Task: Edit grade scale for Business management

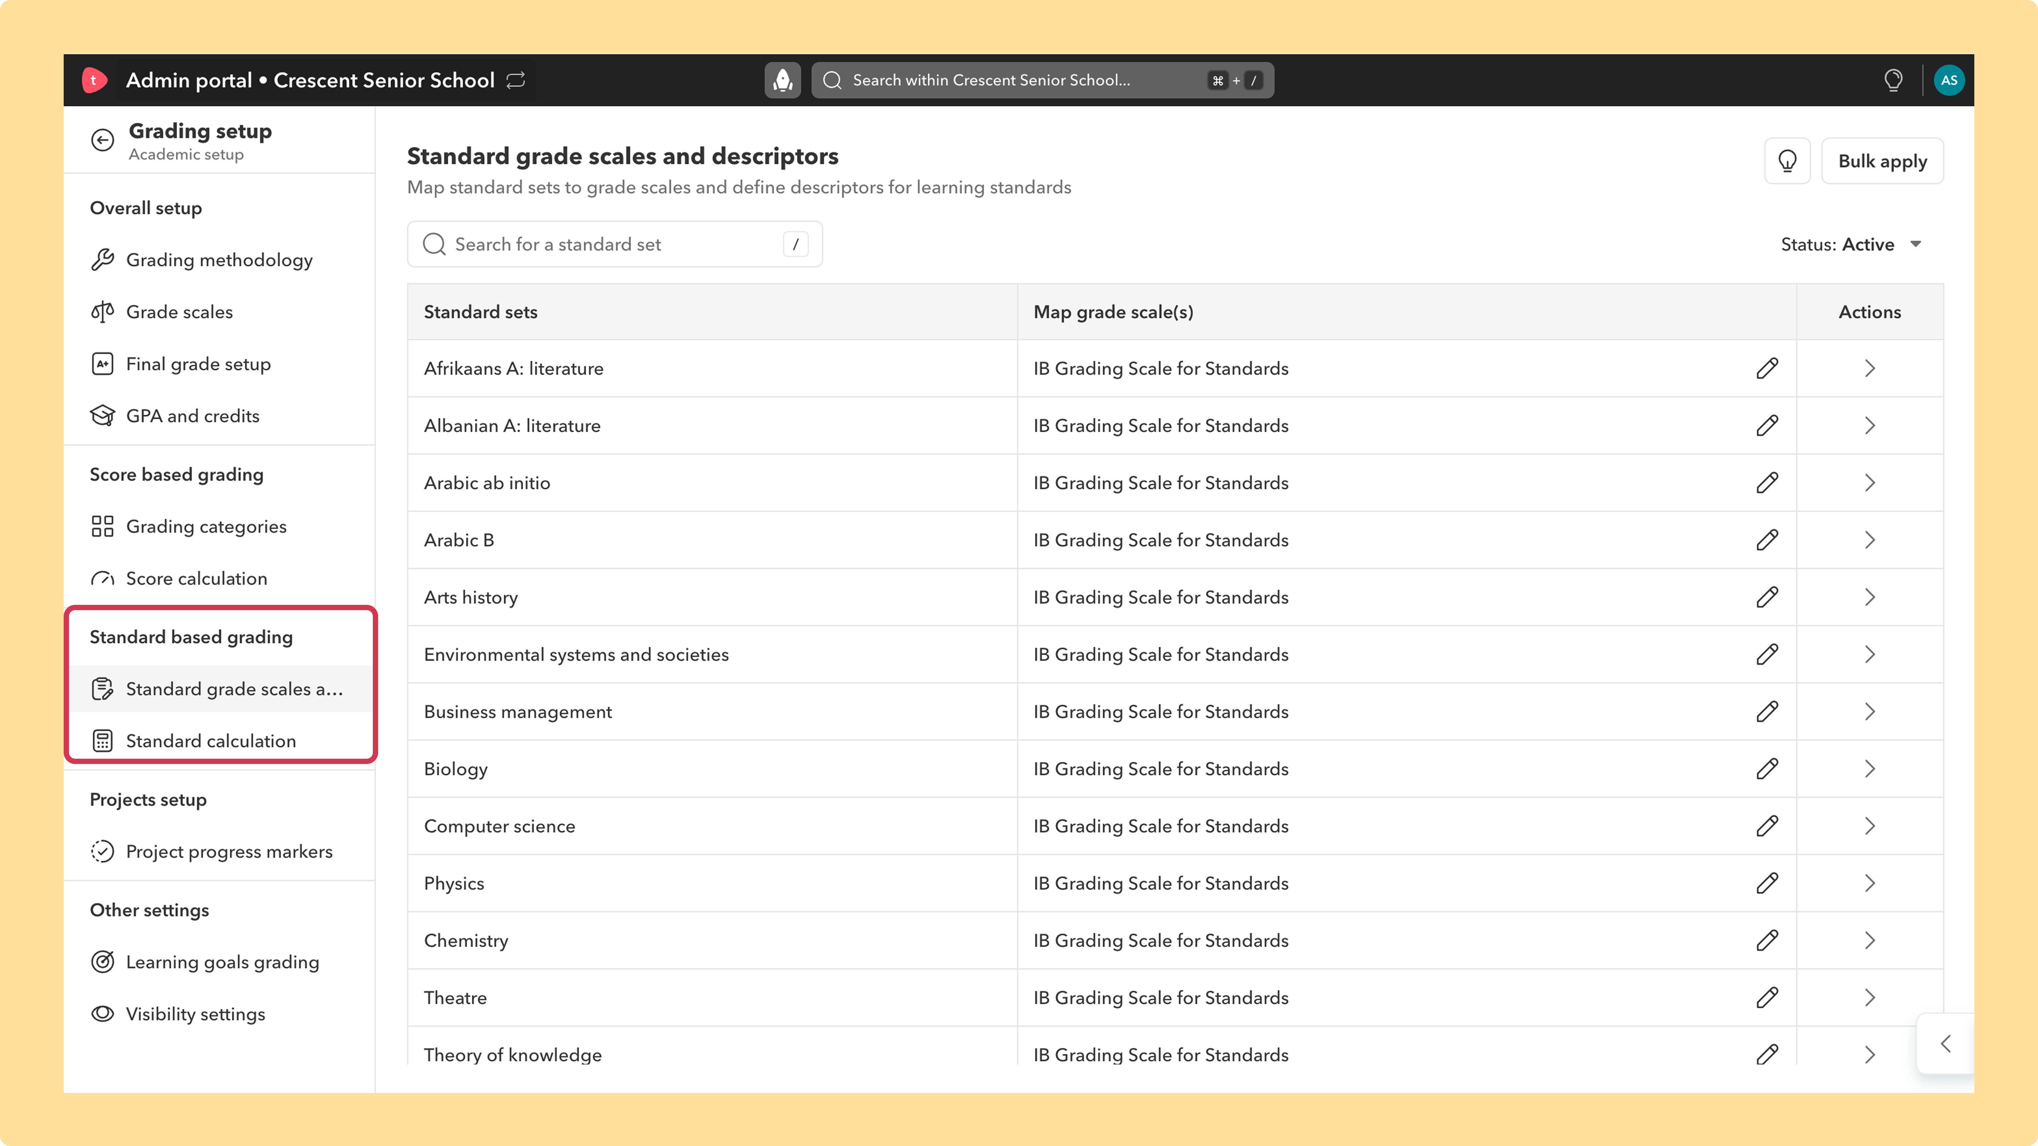Action: point(1767,712)
